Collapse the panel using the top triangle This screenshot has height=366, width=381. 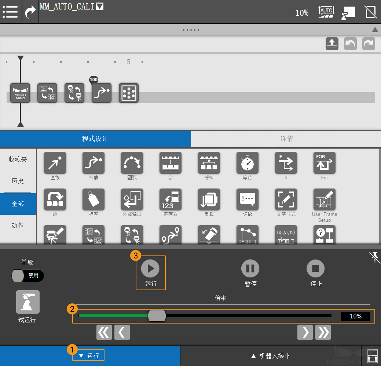click(x=375, y=30)
